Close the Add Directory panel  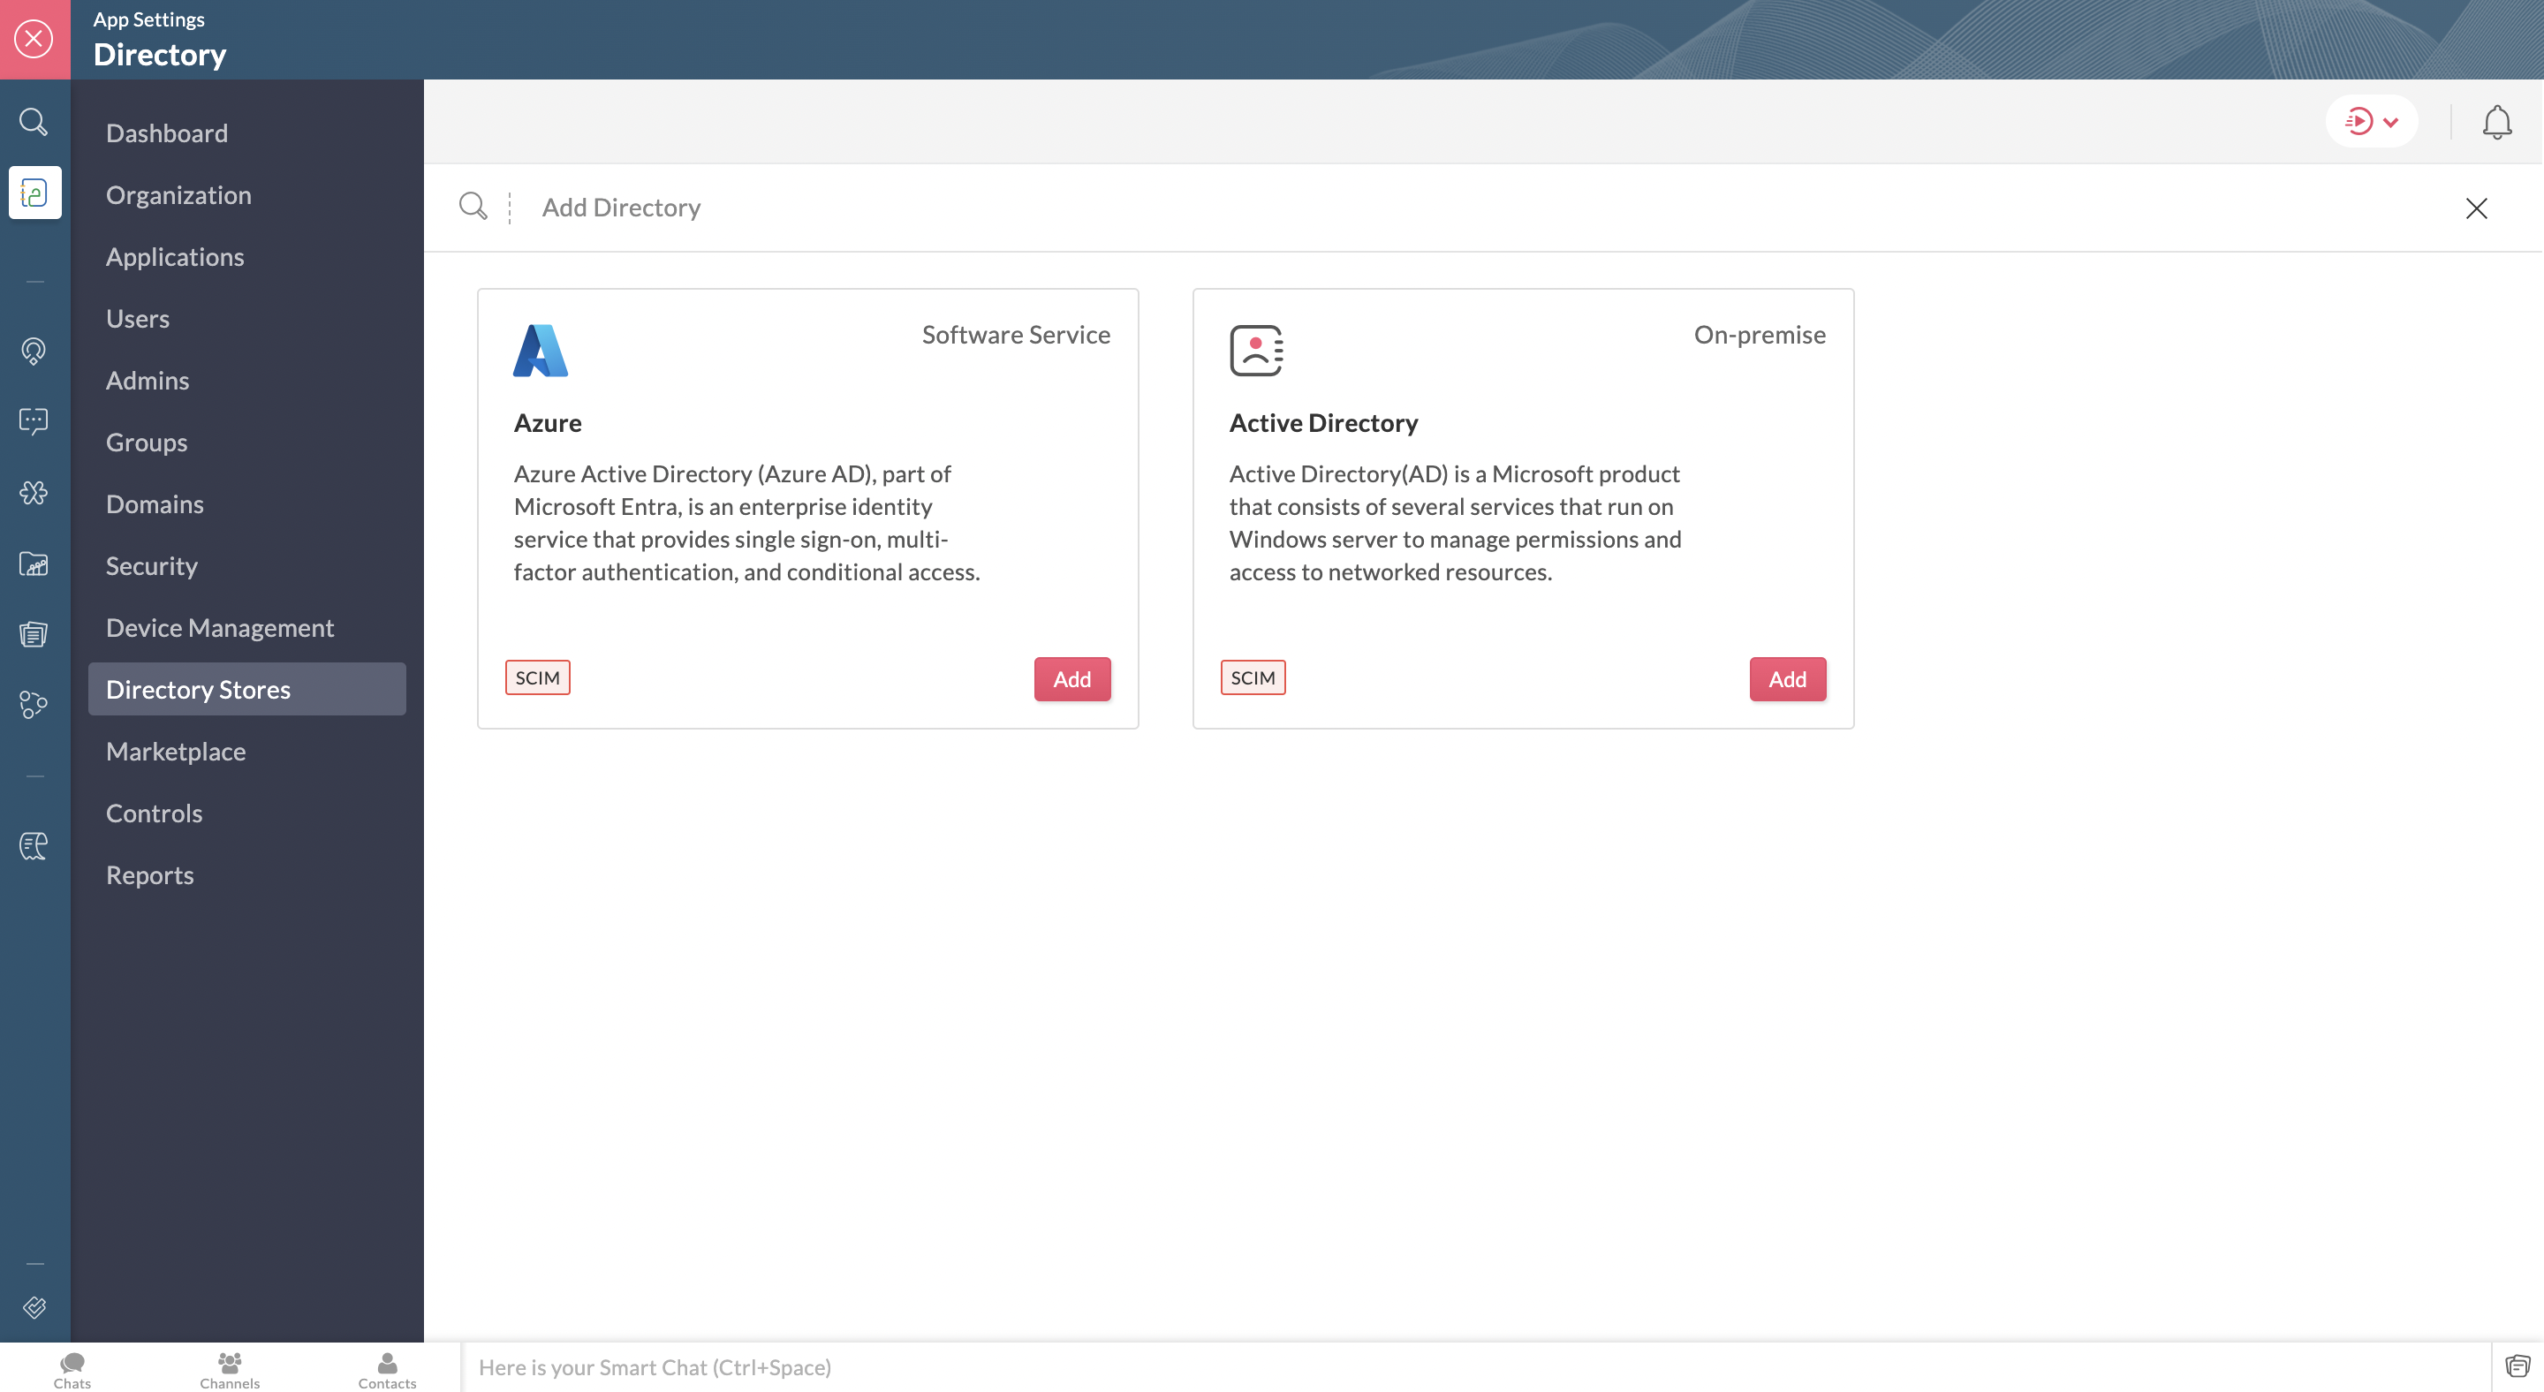tap(2475, 208)
